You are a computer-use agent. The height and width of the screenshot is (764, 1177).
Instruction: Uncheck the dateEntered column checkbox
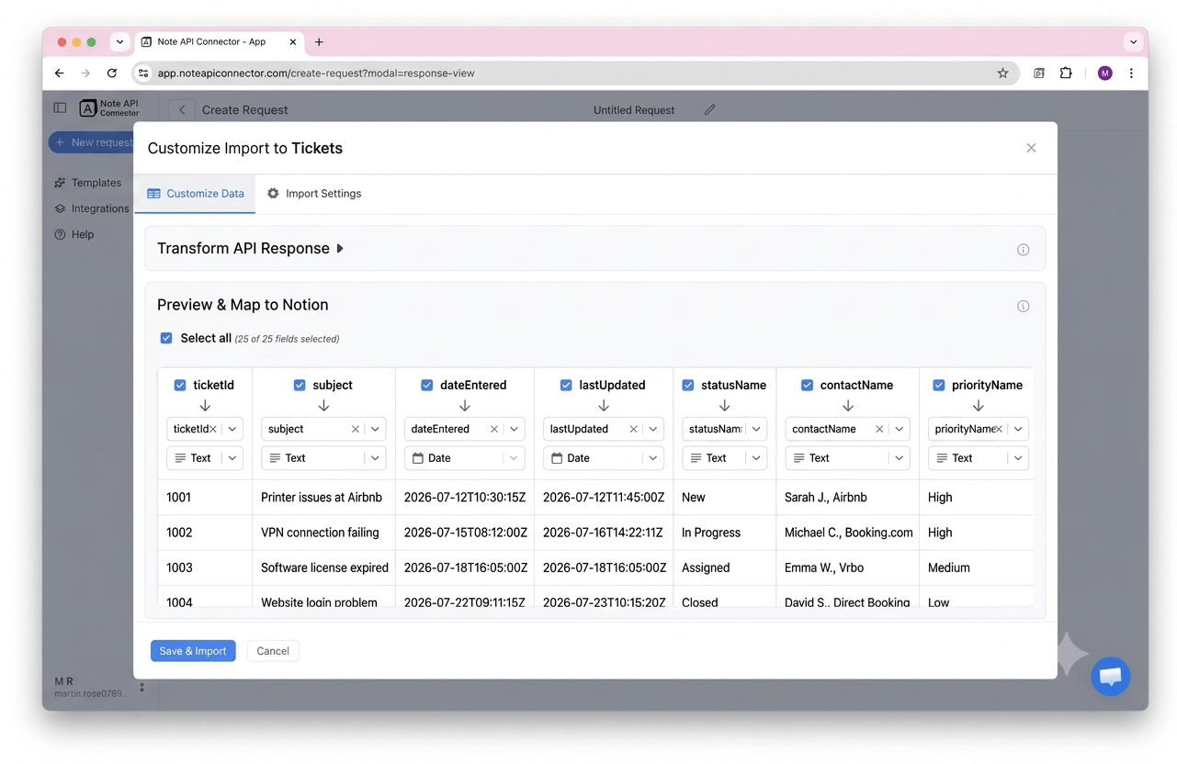(x=427, y=386)
